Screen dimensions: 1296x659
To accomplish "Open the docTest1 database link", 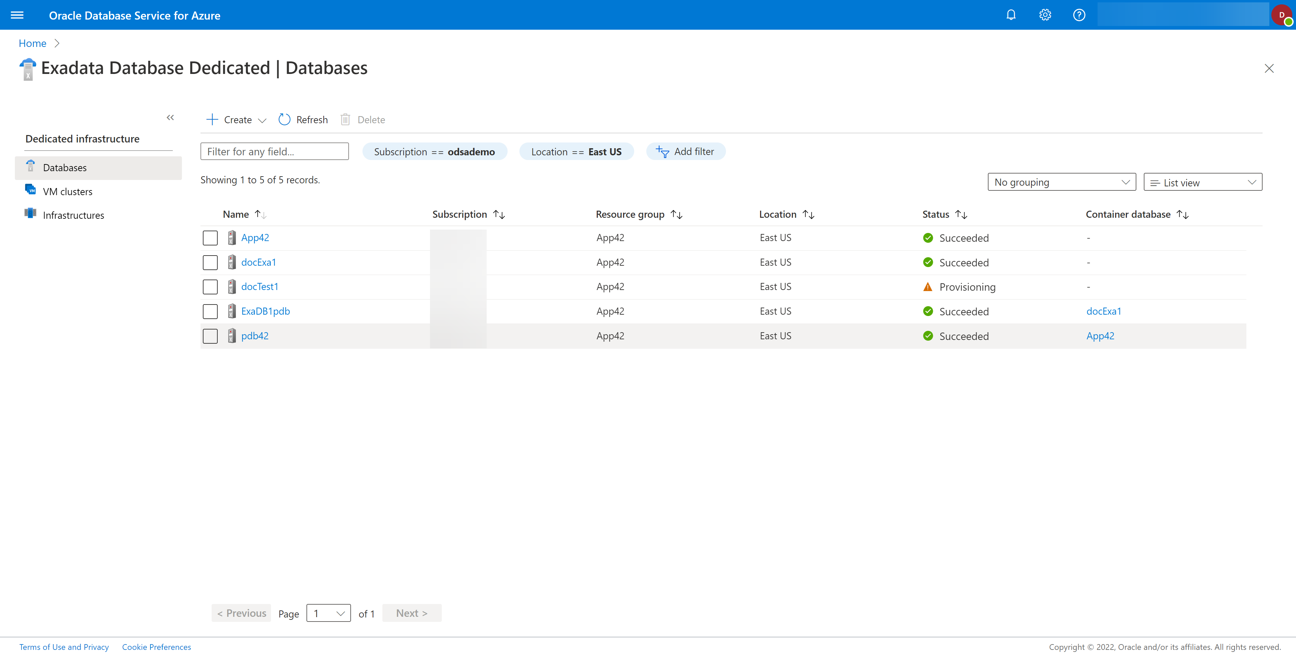I will tap(260, 287).
